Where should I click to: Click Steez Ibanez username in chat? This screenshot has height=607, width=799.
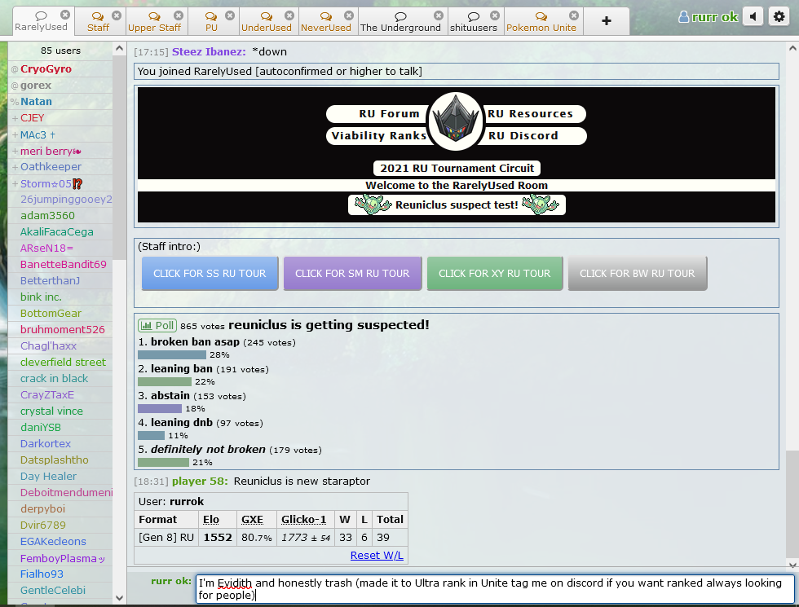[x=209, y=51]
